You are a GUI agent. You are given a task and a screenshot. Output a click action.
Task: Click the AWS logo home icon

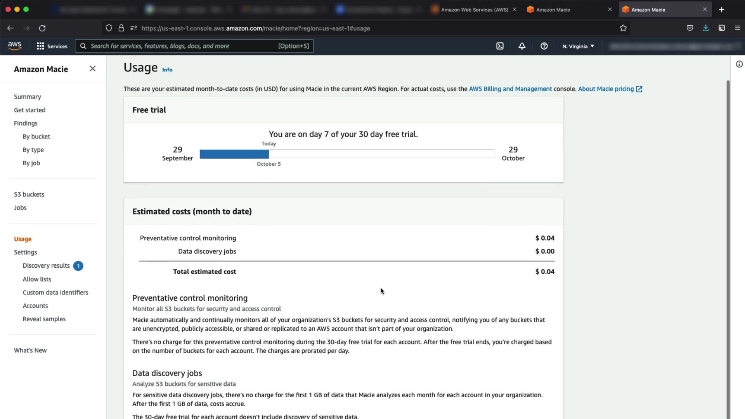[15, 46]
